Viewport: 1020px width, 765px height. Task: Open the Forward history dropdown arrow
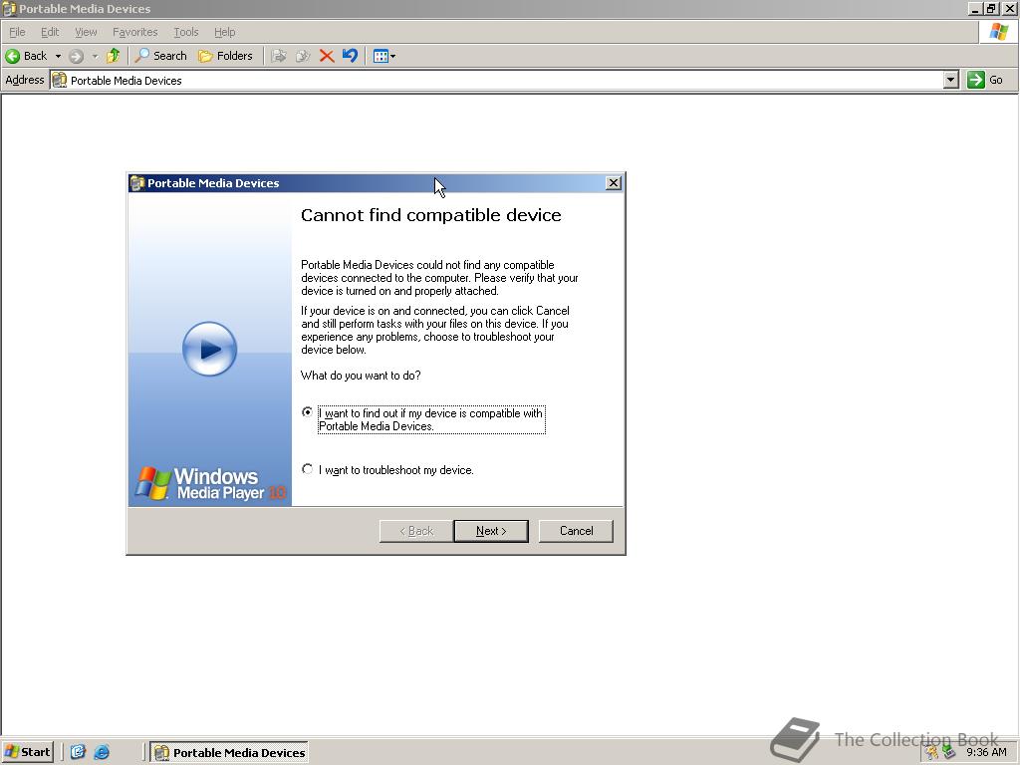point(95,56)
